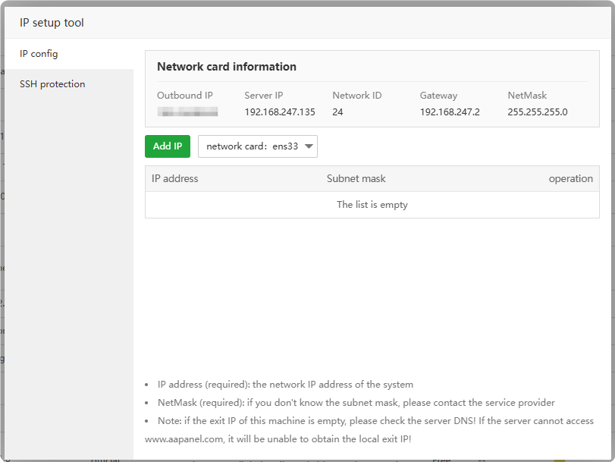Select the NetMask value 255.255.255.0
Image resolution: width=615 pixels, height=462 pixels.
point(537,112)
